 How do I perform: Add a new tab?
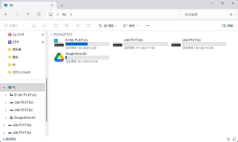(62, 5)
